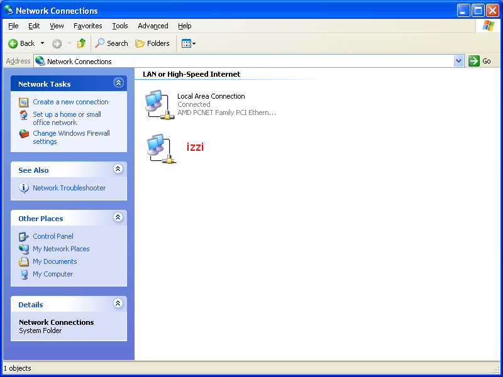Screen dimensions: 503x377
Task: Expand the Address bar dropdown arrow
Action: point(459,61)
